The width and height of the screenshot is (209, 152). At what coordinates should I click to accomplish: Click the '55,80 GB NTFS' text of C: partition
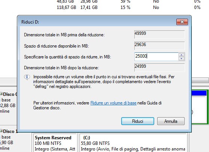click(95, 143)
